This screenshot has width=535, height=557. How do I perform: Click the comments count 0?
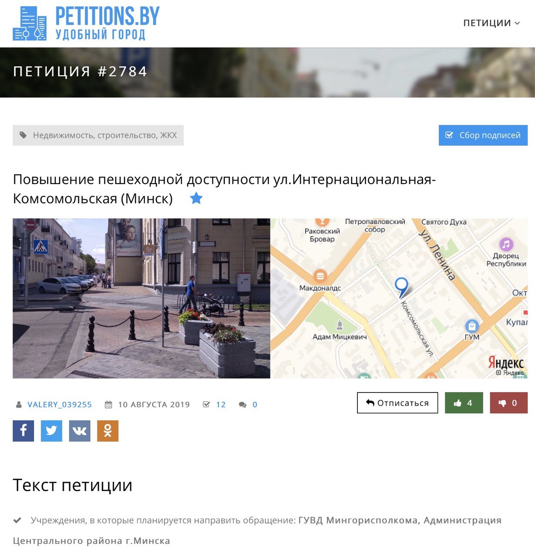tap(255, 405)
